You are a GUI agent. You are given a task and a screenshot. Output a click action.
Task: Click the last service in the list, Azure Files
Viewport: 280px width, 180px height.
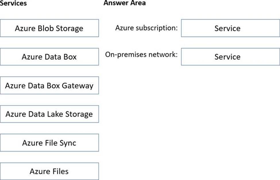point(49,171)
